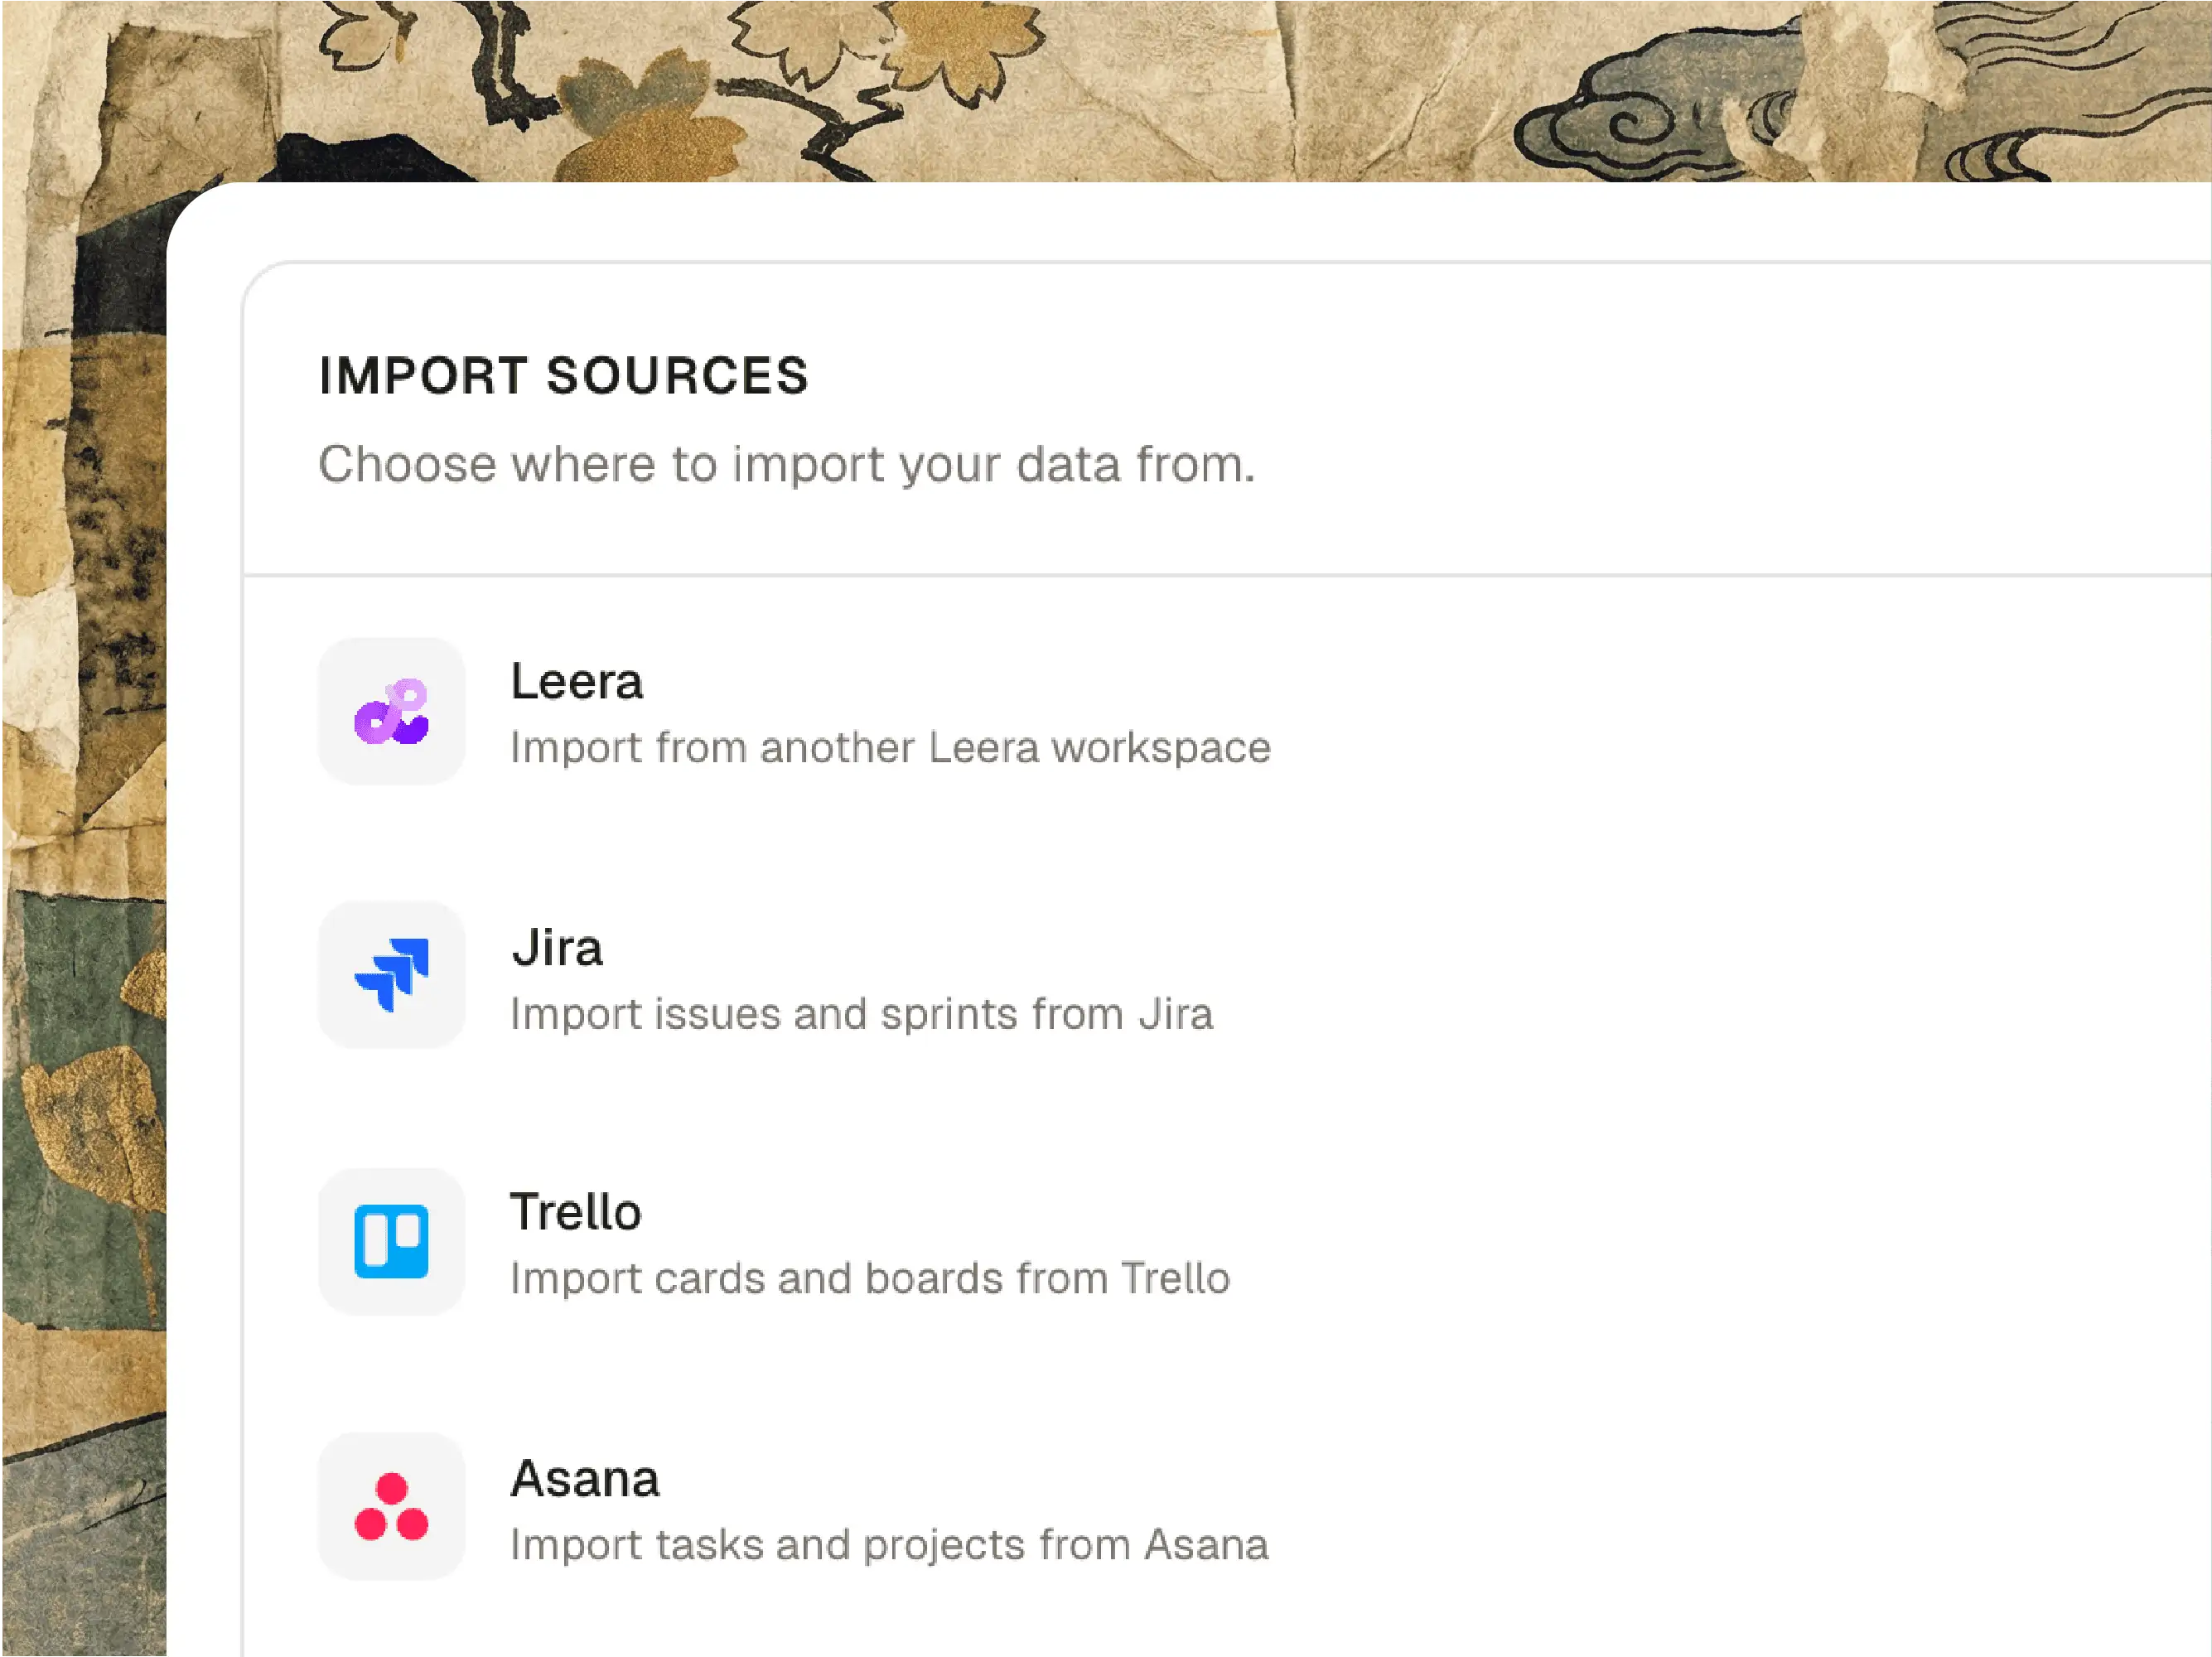Click the IMPORT SOURCES heading
This screenshot has height=1657, width=2212.
563,376
